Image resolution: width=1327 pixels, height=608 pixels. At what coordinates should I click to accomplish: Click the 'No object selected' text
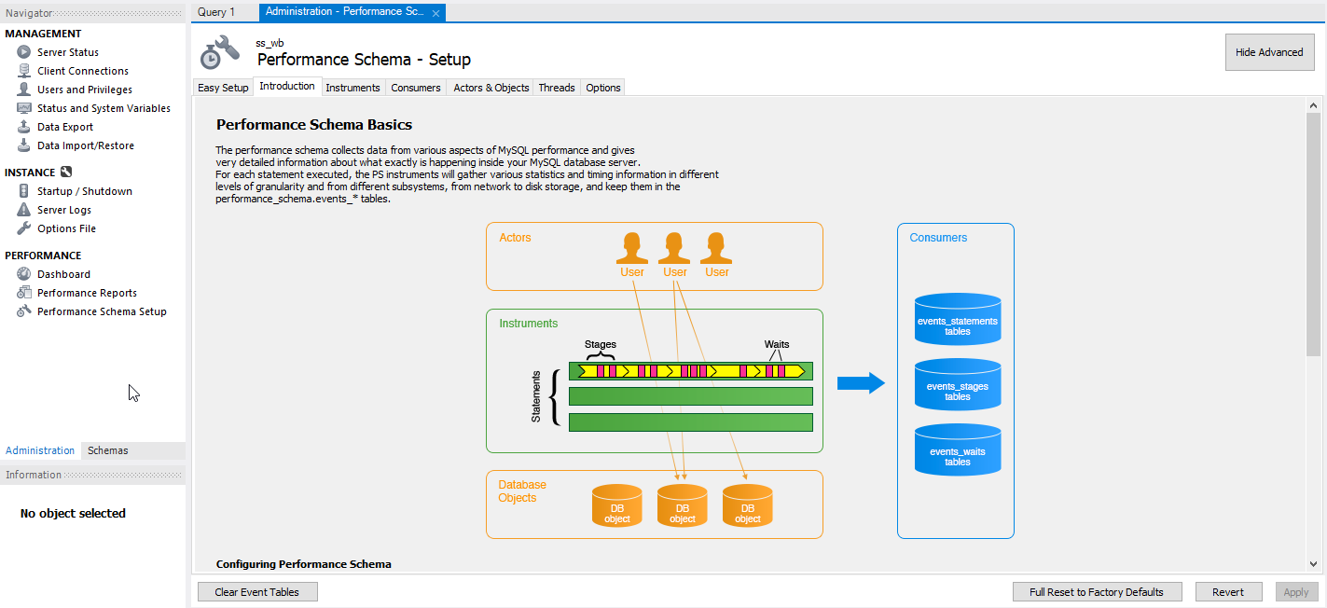(73, 514)
